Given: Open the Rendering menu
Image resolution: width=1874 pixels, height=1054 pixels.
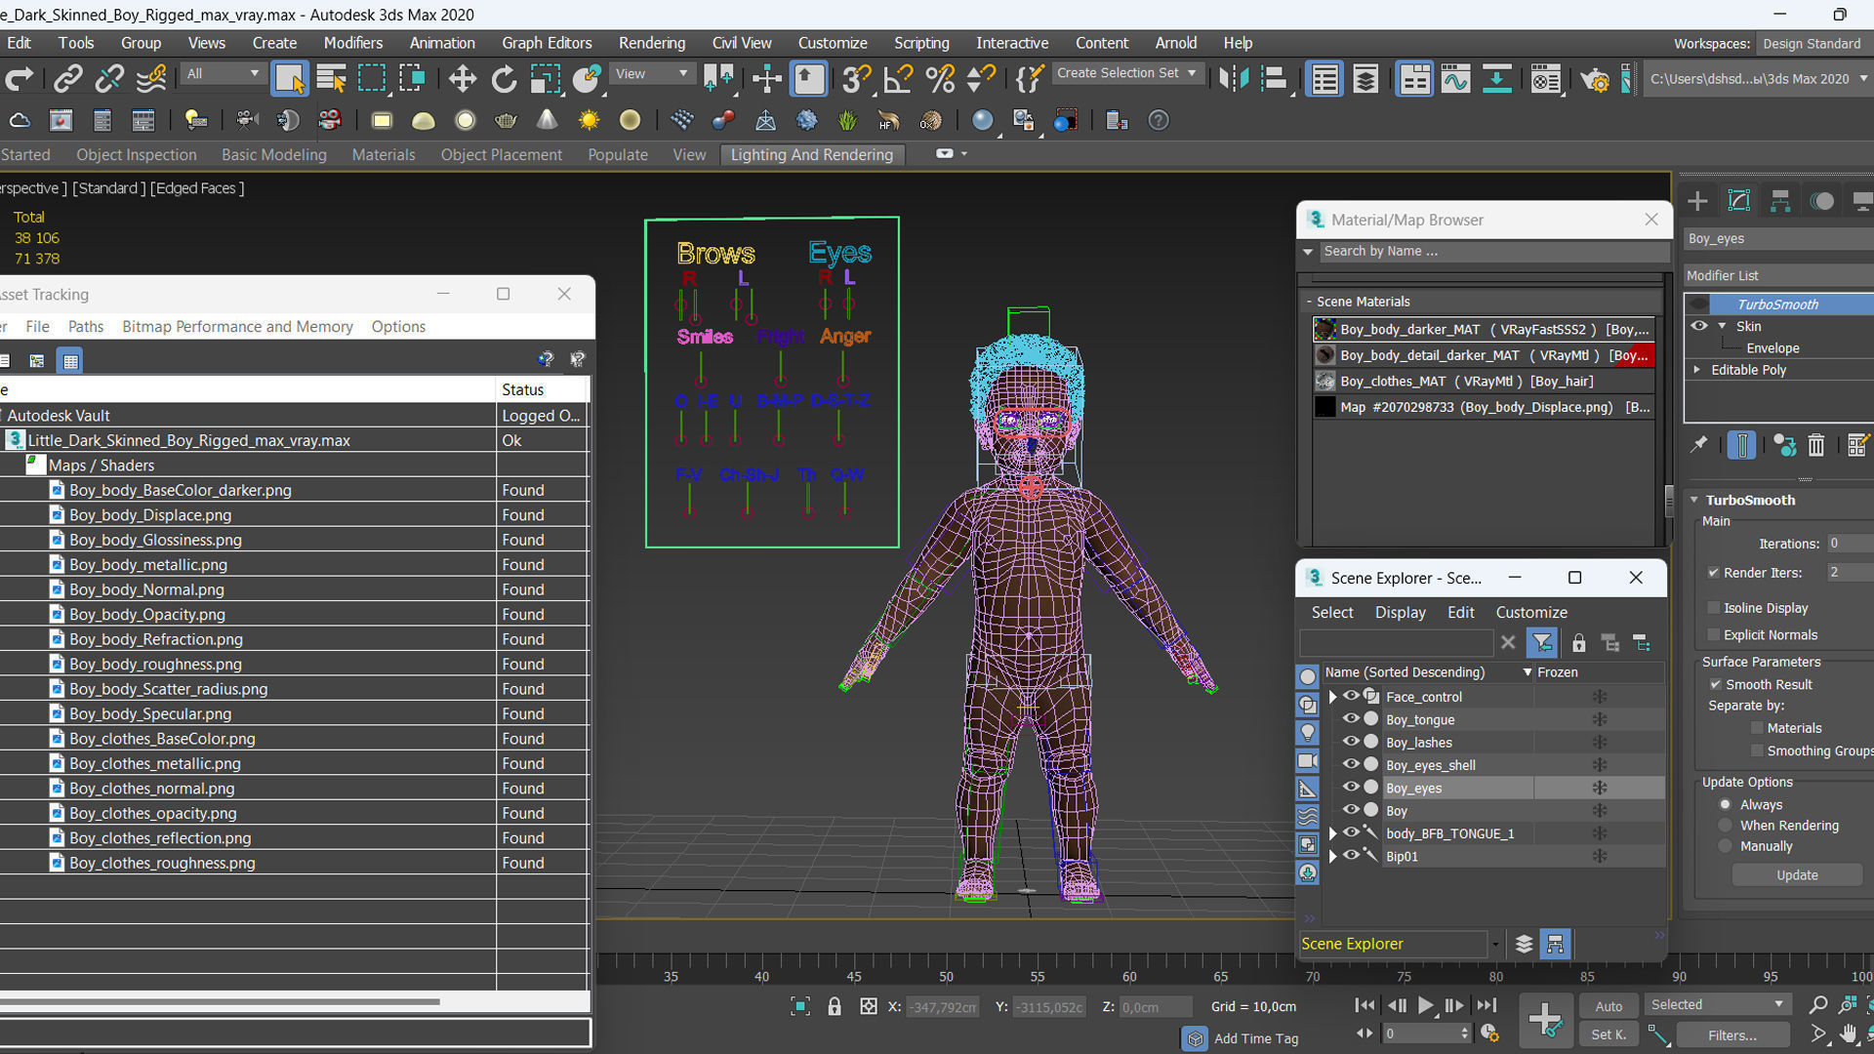Looking at the screenshot, I should click(x=652, y=43).
